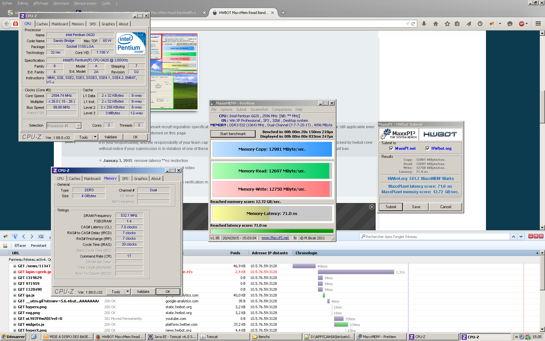Open Comparisons menu in MaxxMEM window
Image resolution: width=545 pixels, height=341 pixels.
282,109
